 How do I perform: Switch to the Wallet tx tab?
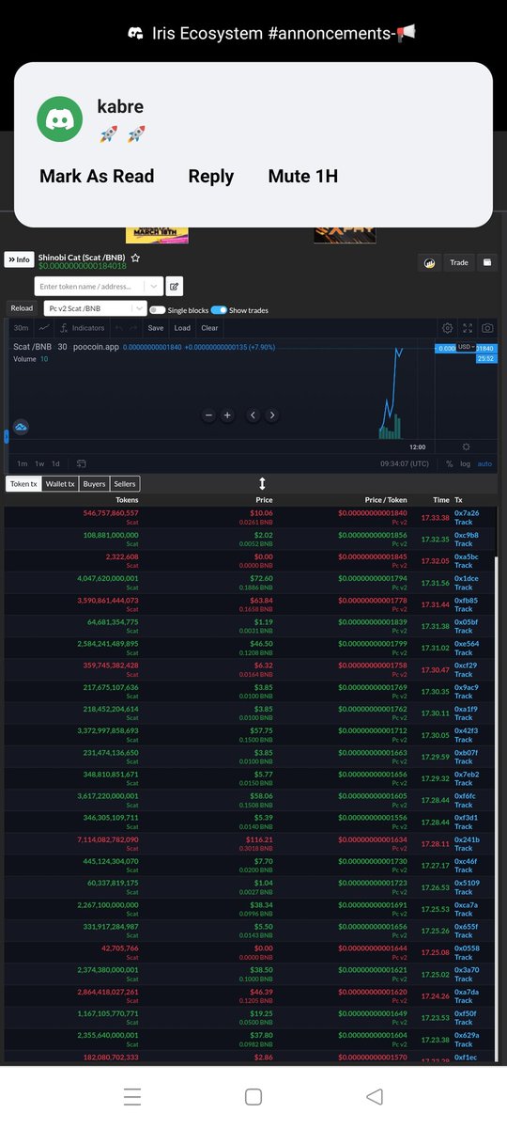60,483
